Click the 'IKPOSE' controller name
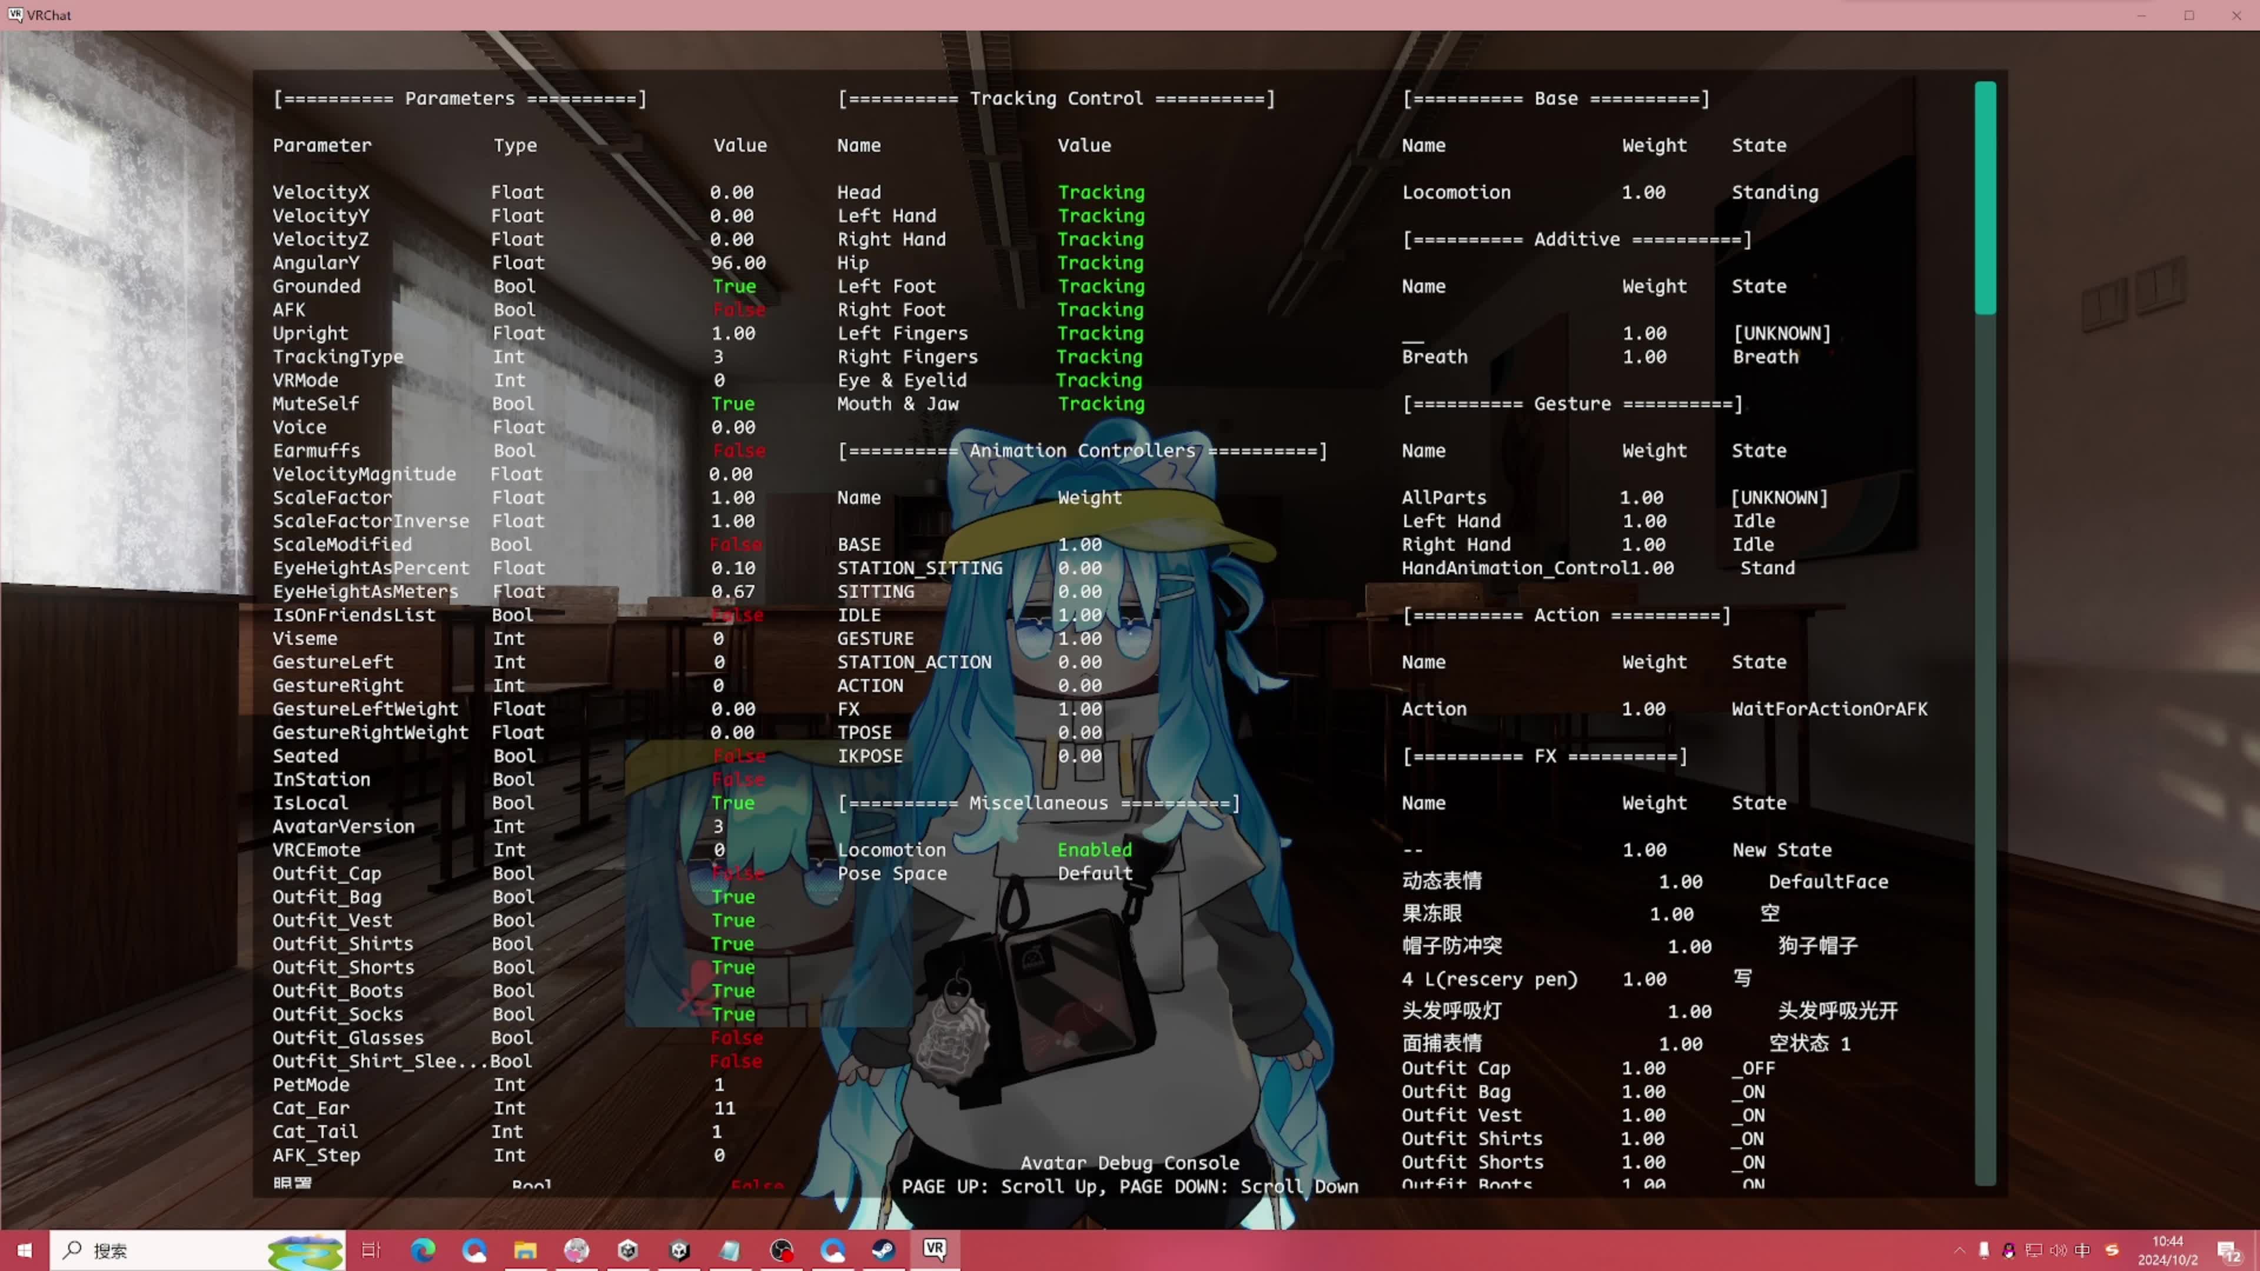Viewport: 2260px width, 1271px height. (x=869, y=755)
